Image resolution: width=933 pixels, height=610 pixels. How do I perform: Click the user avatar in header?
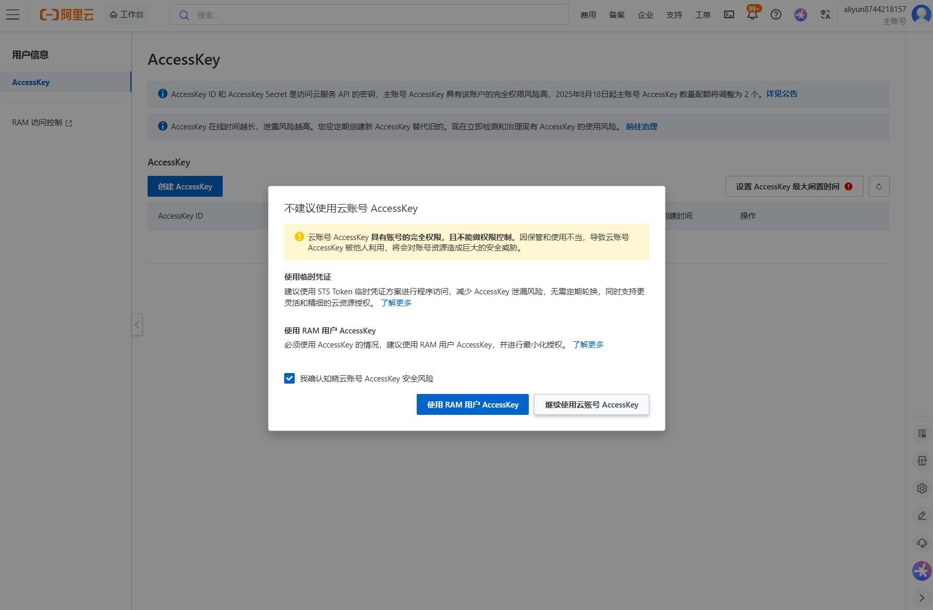[921, 14]
